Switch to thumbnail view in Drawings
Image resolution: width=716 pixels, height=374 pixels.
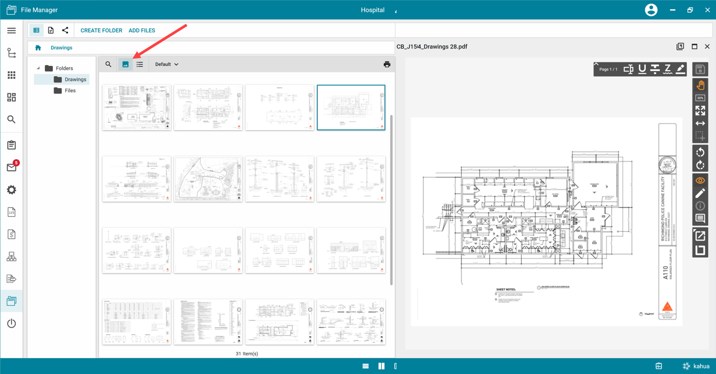coord(125,65)
